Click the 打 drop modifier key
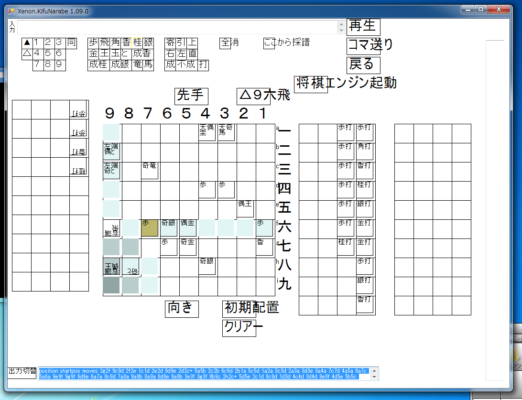This screenshot has height=400, width=522. tap(203, 65)
